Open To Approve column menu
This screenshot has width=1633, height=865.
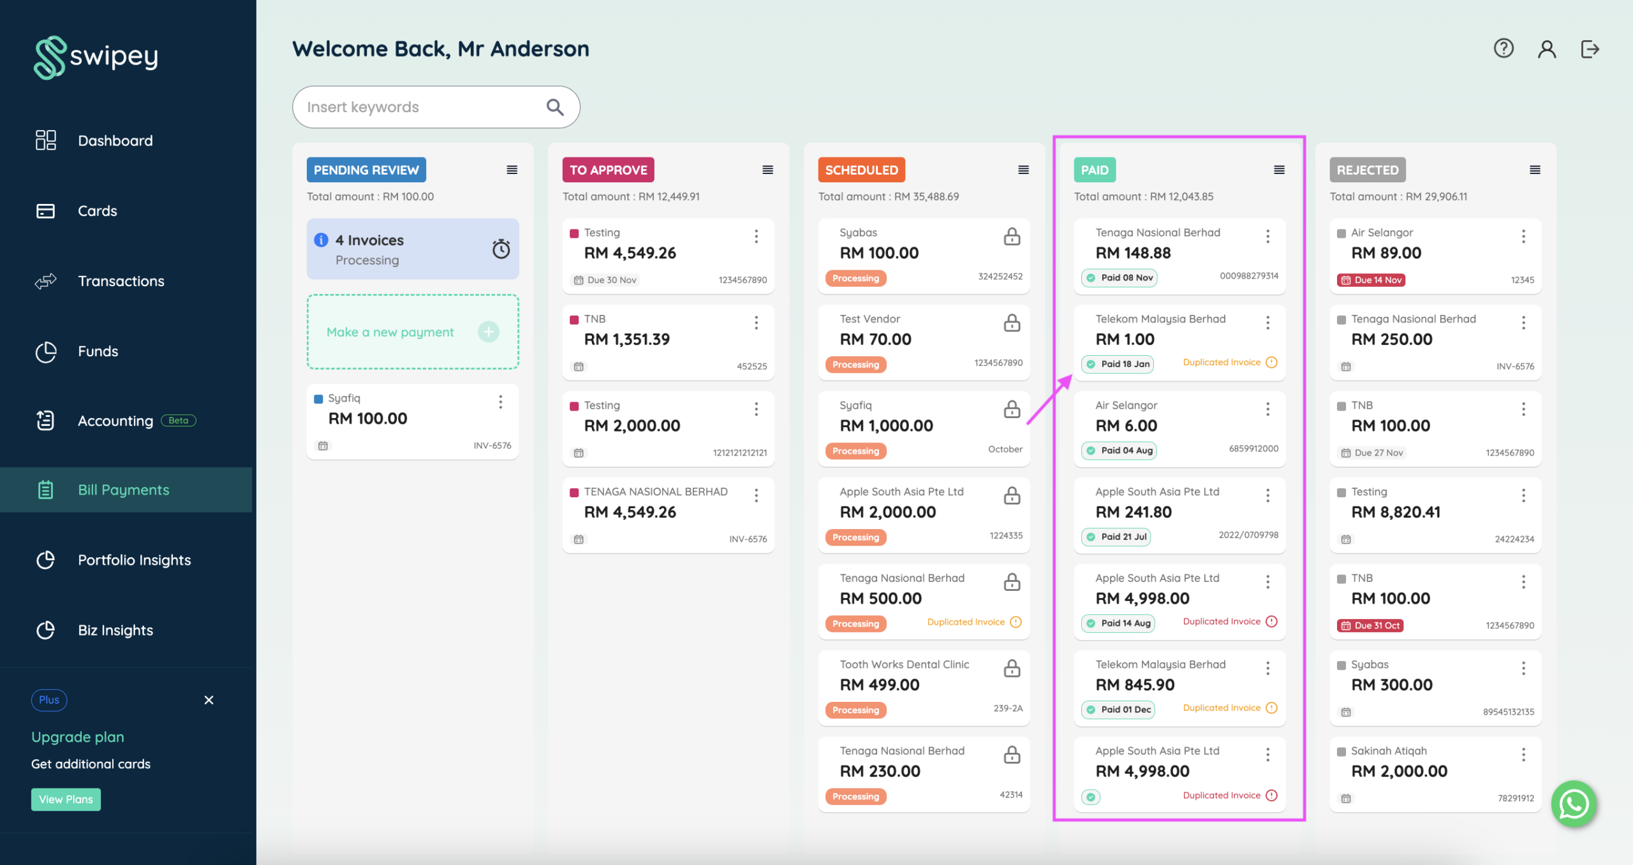(x=767, y=170)
